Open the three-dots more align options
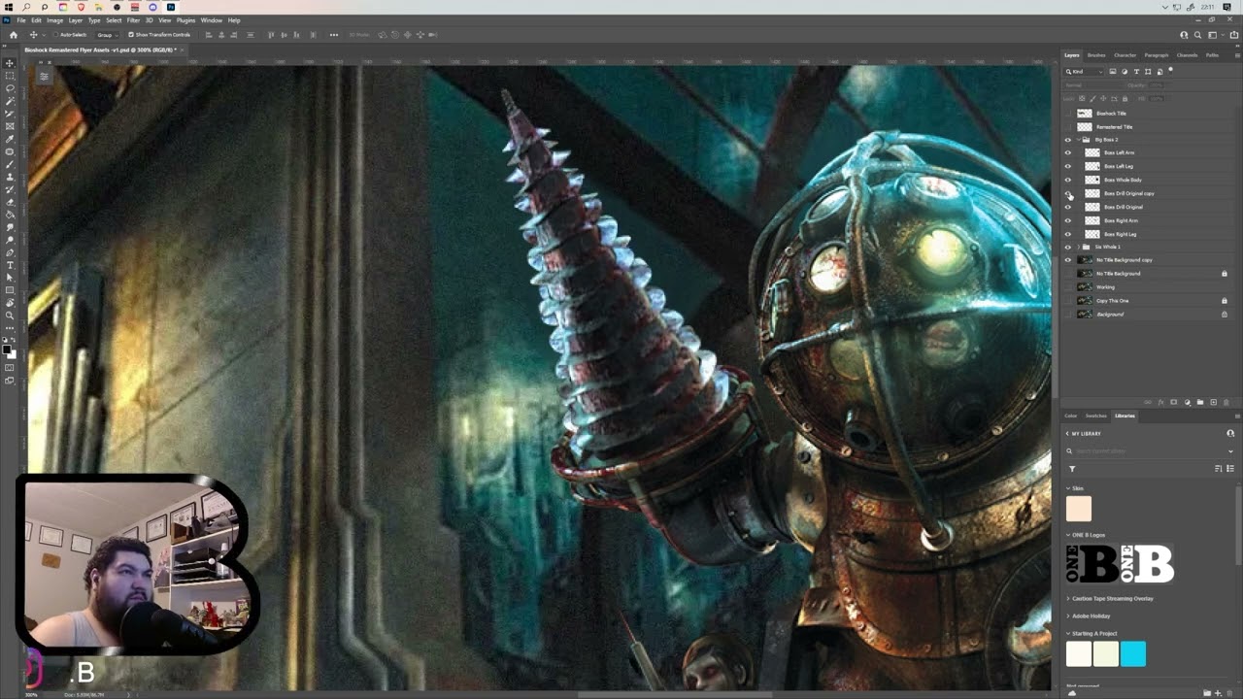The height and width of the screenshot is (699, 1243). point(334,35)
